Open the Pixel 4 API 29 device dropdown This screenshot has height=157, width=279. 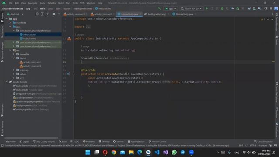(191, 9)
